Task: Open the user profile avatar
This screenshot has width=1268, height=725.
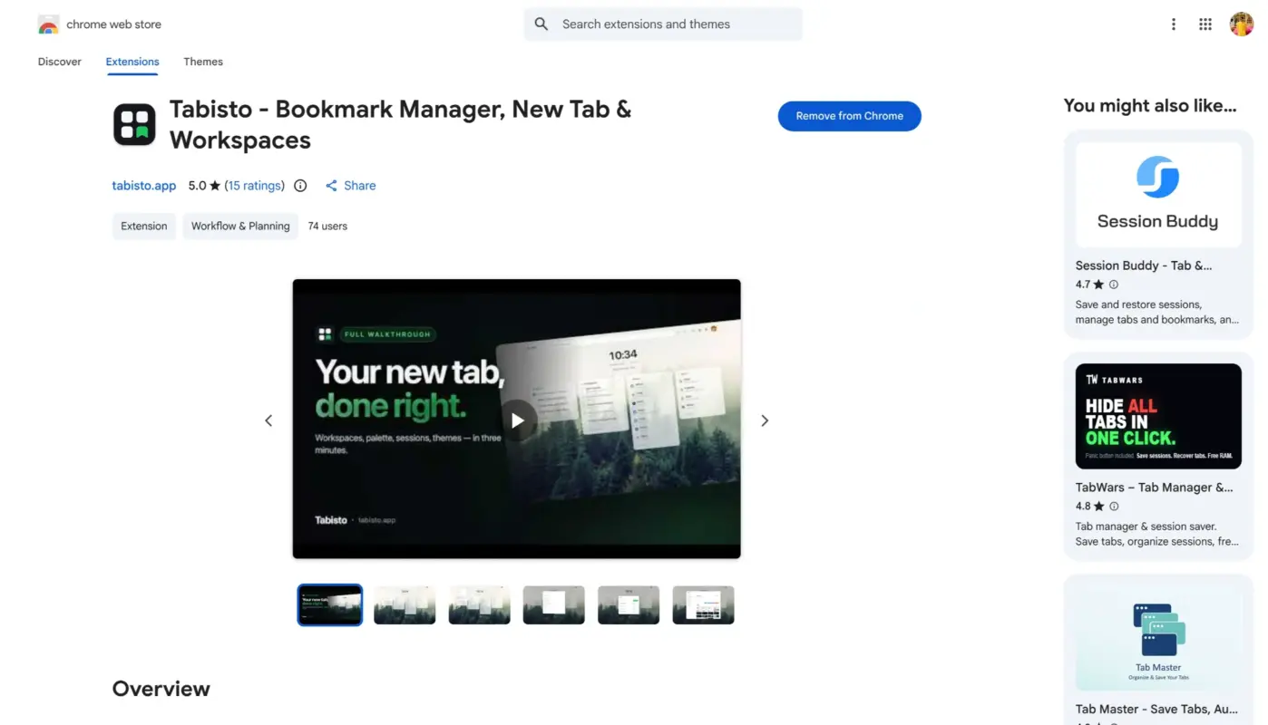Action: pyautogui.click(x=1242, y=24)
